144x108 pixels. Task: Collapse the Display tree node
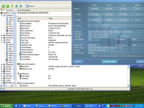[2, 42]
